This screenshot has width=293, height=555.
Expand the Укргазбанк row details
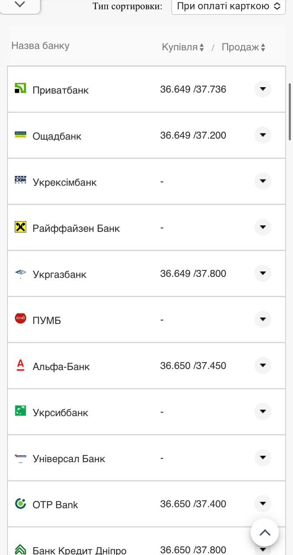[x=263, y=273]
